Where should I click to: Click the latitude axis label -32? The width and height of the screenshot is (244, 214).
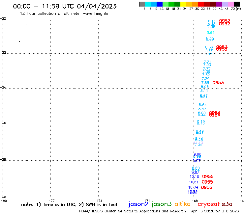[x=3, y=52]
